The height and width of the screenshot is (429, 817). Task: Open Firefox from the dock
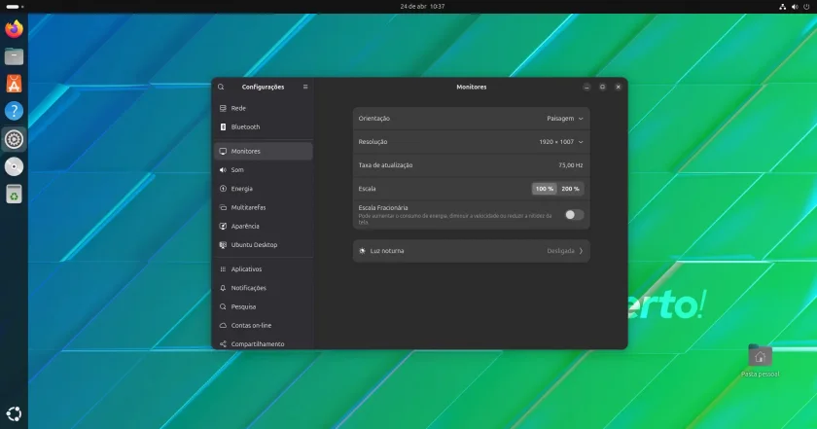pyautogui.click(x=14, y=28)
